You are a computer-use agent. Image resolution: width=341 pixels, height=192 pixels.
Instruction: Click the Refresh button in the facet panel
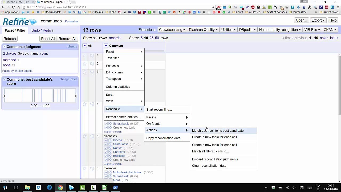(x=10, y=39)
